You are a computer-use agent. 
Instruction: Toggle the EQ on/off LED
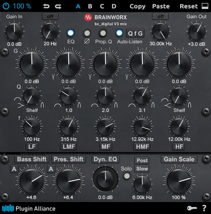click(71, 33)
